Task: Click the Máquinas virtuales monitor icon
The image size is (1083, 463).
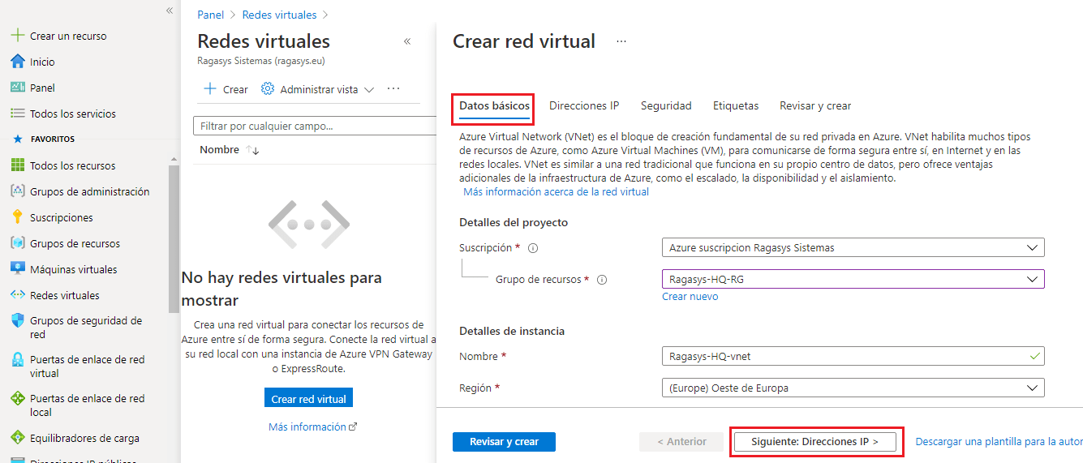Action: click(17, 269)
